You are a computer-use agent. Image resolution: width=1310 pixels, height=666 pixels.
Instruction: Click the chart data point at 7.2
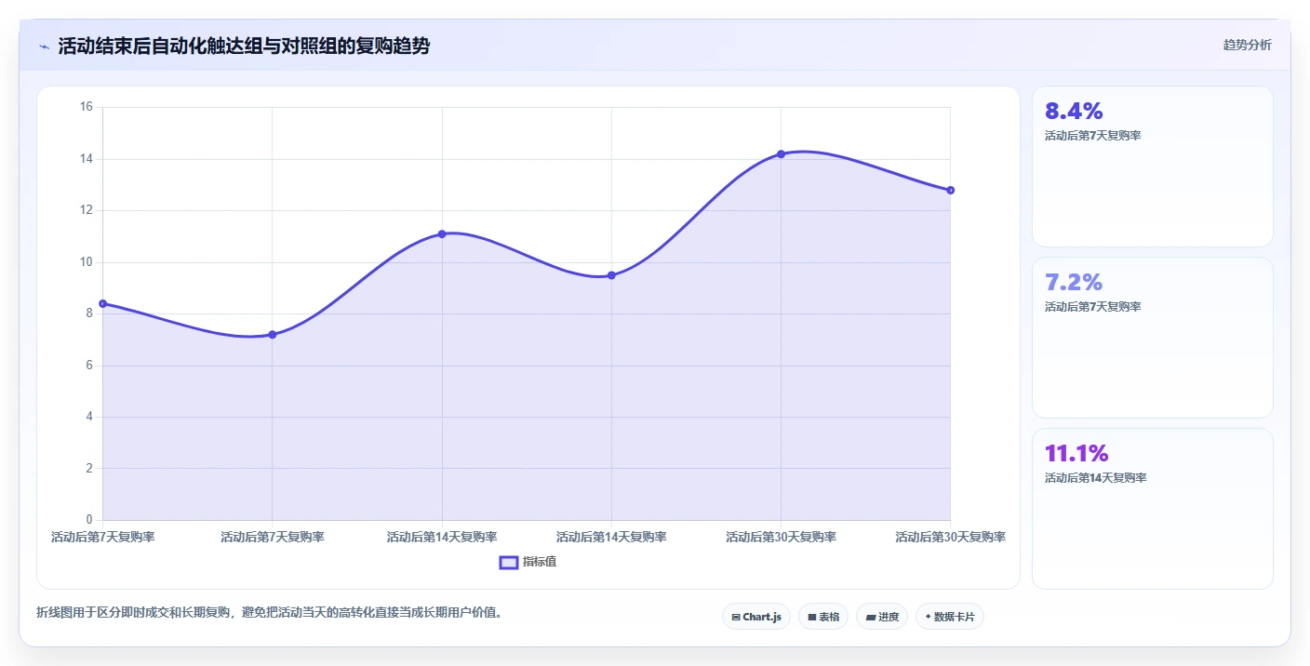pyautogui.click(x=273, y=334)
